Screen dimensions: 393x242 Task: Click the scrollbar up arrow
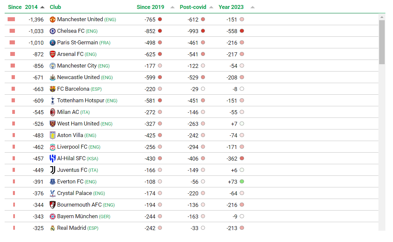pyautogui.click(x=382, y=17)
